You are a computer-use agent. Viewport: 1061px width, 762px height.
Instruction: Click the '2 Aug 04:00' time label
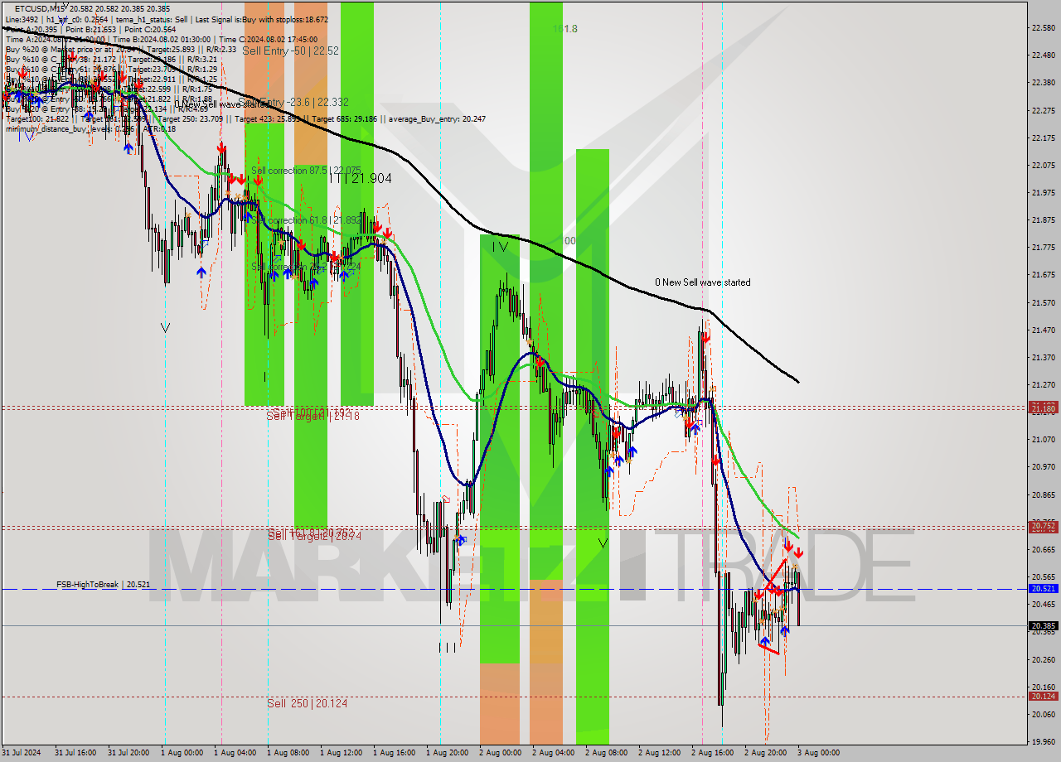pyautogui.click(x=555, y=753)
